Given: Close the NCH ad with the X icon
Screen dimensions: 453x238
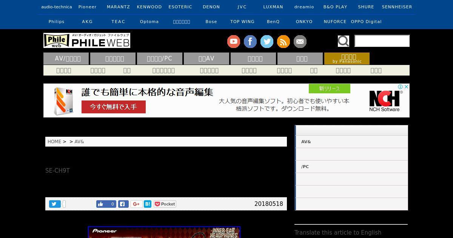Looking at the screenshot, I should pyautogui.click(x=406, y=87).
